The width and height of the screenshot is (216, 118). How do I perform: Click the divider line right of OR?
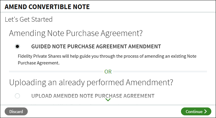[x=161, y=71]
